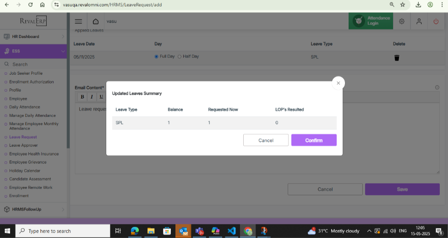Apply bold formatting in email editor
Image resolution: width=448 pixels, height=238 pixels.
coord(82,97)
